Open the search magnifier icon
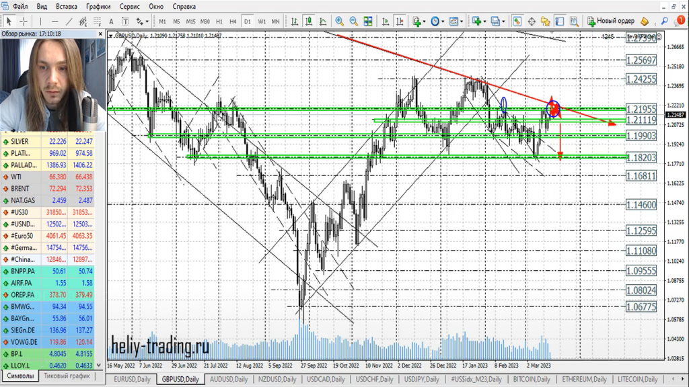The height and width of the screenshot is (387, 689). point(665,21)
